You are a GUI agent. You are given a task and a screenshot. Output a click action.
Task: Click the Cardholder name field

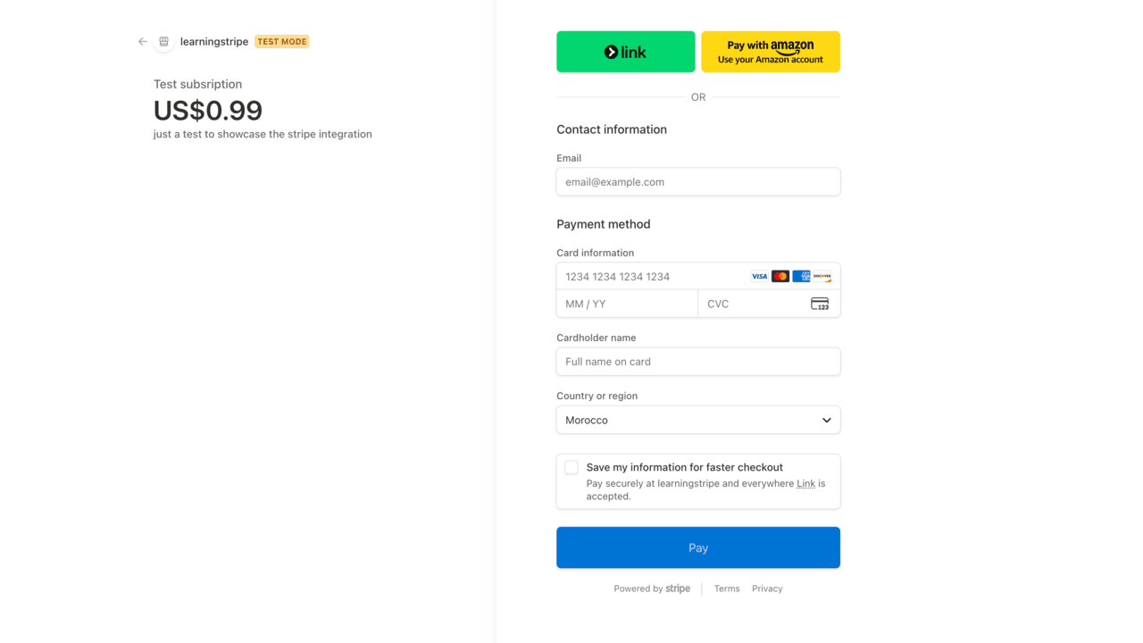click(x=697, y=362)
